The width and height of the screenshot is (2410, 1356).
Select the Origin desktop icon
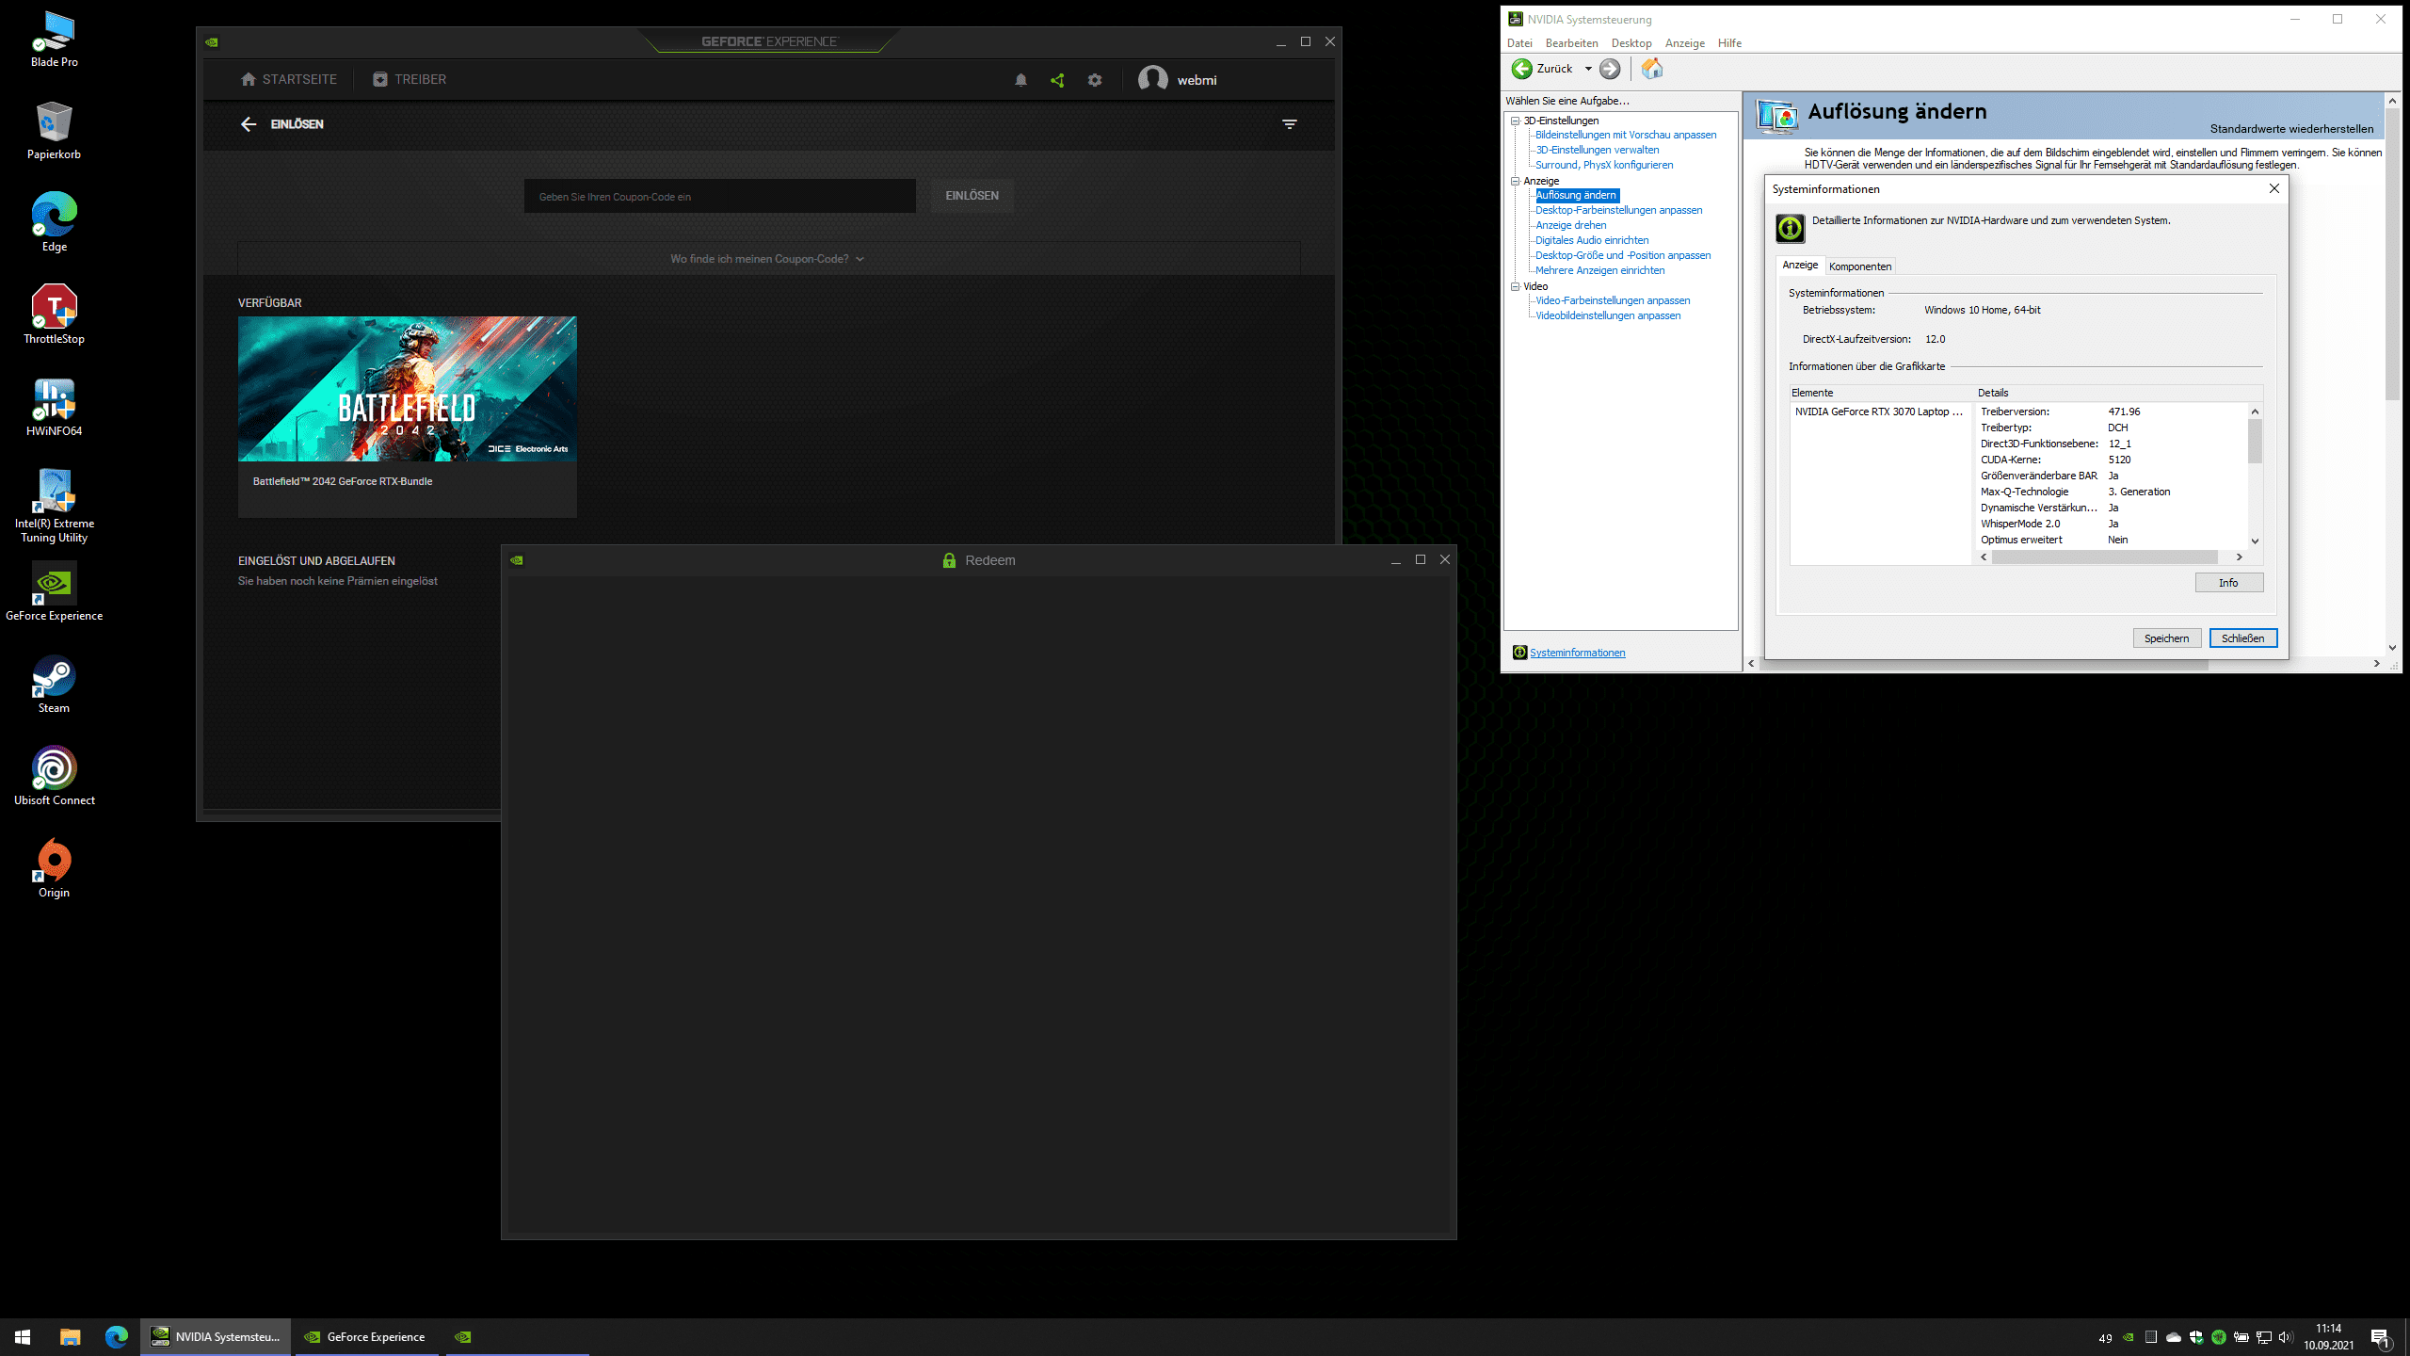[54, 869]
